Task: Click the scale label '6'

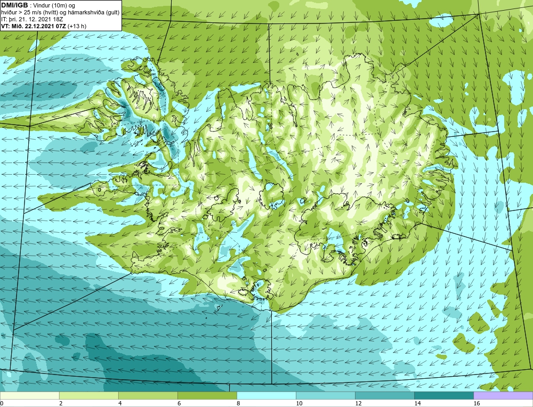Action: pyautogui.click(x=179, y=403)
